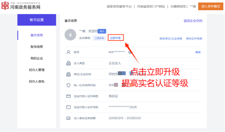The height and width of the screenshot is (132, 225).
Task: Open 返回企业空间 link
Action: point(193,21)
